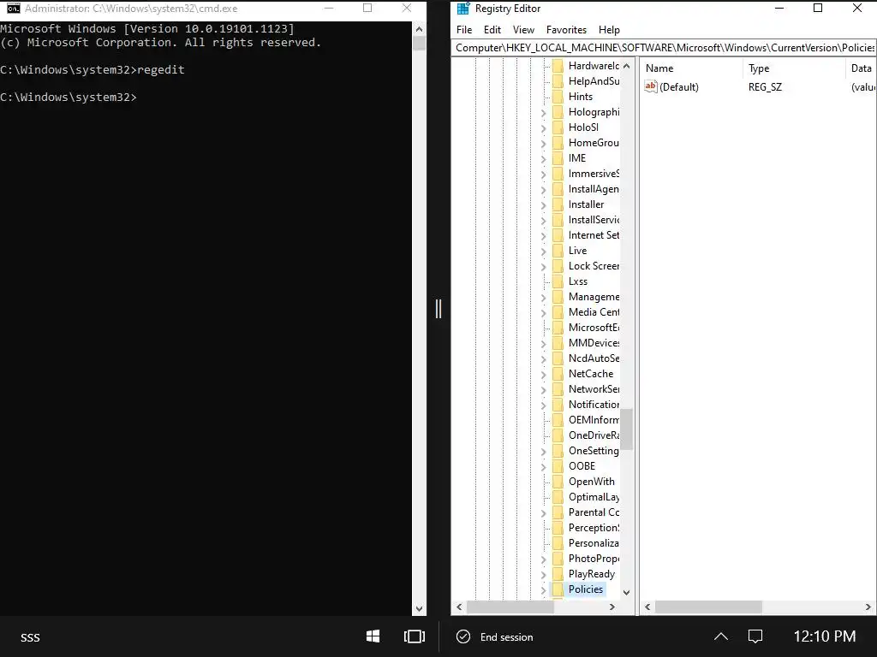This screenshot has width=877, height=657.
Task: Expand the Policies key
Action: click(543, 589)
